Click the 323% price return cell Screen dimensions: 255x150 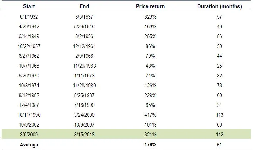coord(150,17)
